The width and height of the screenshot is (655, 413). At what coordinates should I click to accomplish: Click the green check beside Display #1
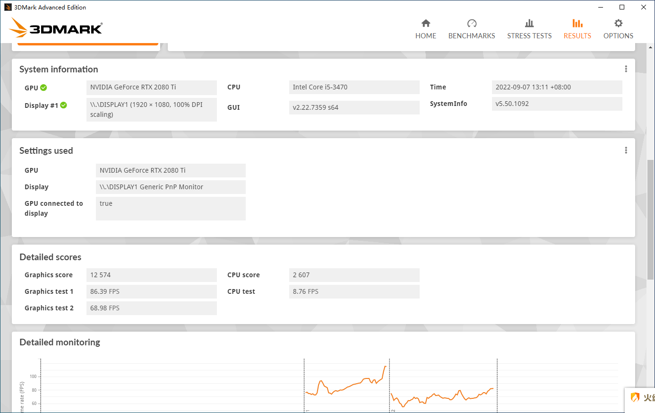[x=64, y=105]
